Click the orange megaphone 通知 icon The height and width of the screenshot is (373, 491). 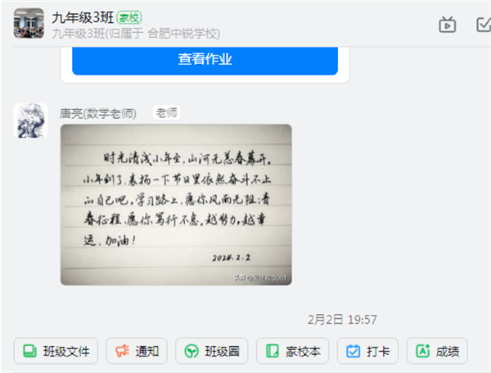(x=122, y=351)
